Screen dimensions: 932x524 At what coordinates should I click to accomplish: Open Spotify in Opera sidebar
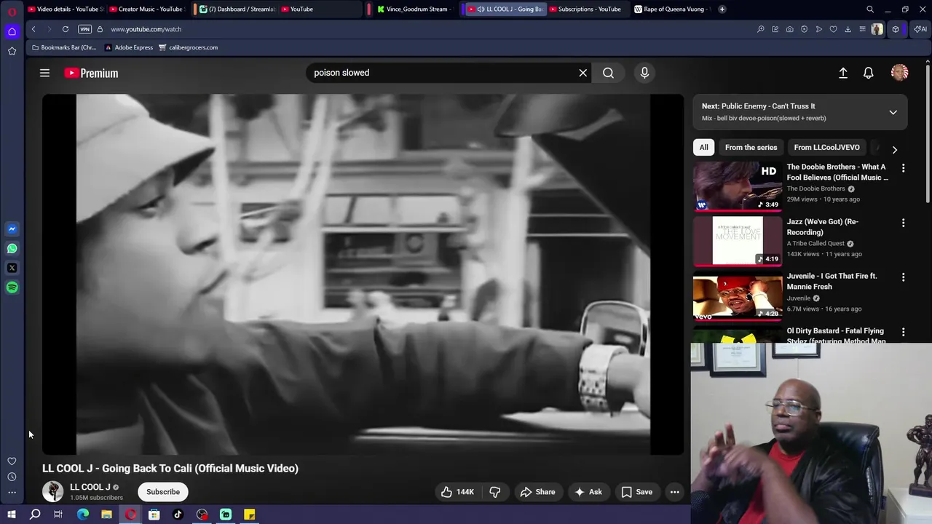[12, 287]
